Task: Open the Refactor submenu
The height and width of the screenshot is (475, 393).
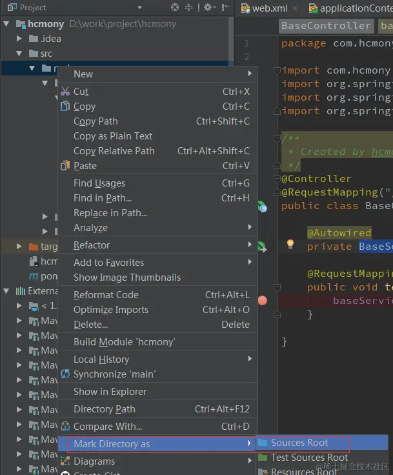Action: coord(158,245)
